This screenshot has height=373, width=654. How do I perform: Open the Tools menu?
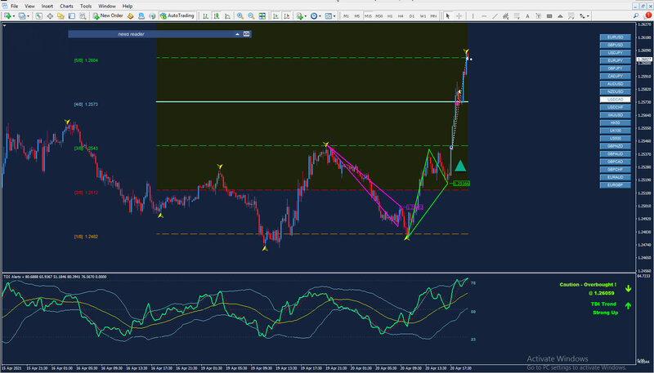click(86, 7)
